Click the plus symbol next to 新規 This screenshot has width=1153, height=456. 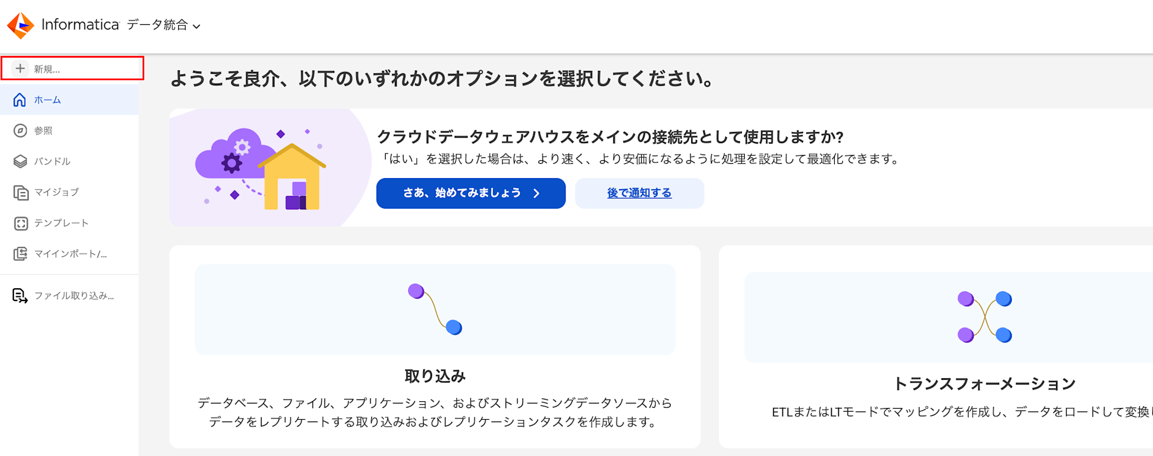[20, 67]
